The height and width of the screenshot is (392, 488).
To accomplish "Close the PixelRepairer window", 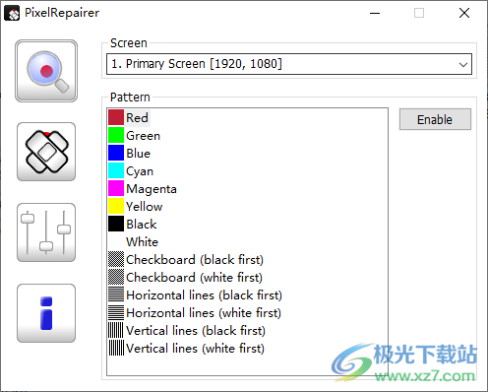I will [x=464, y=13].
